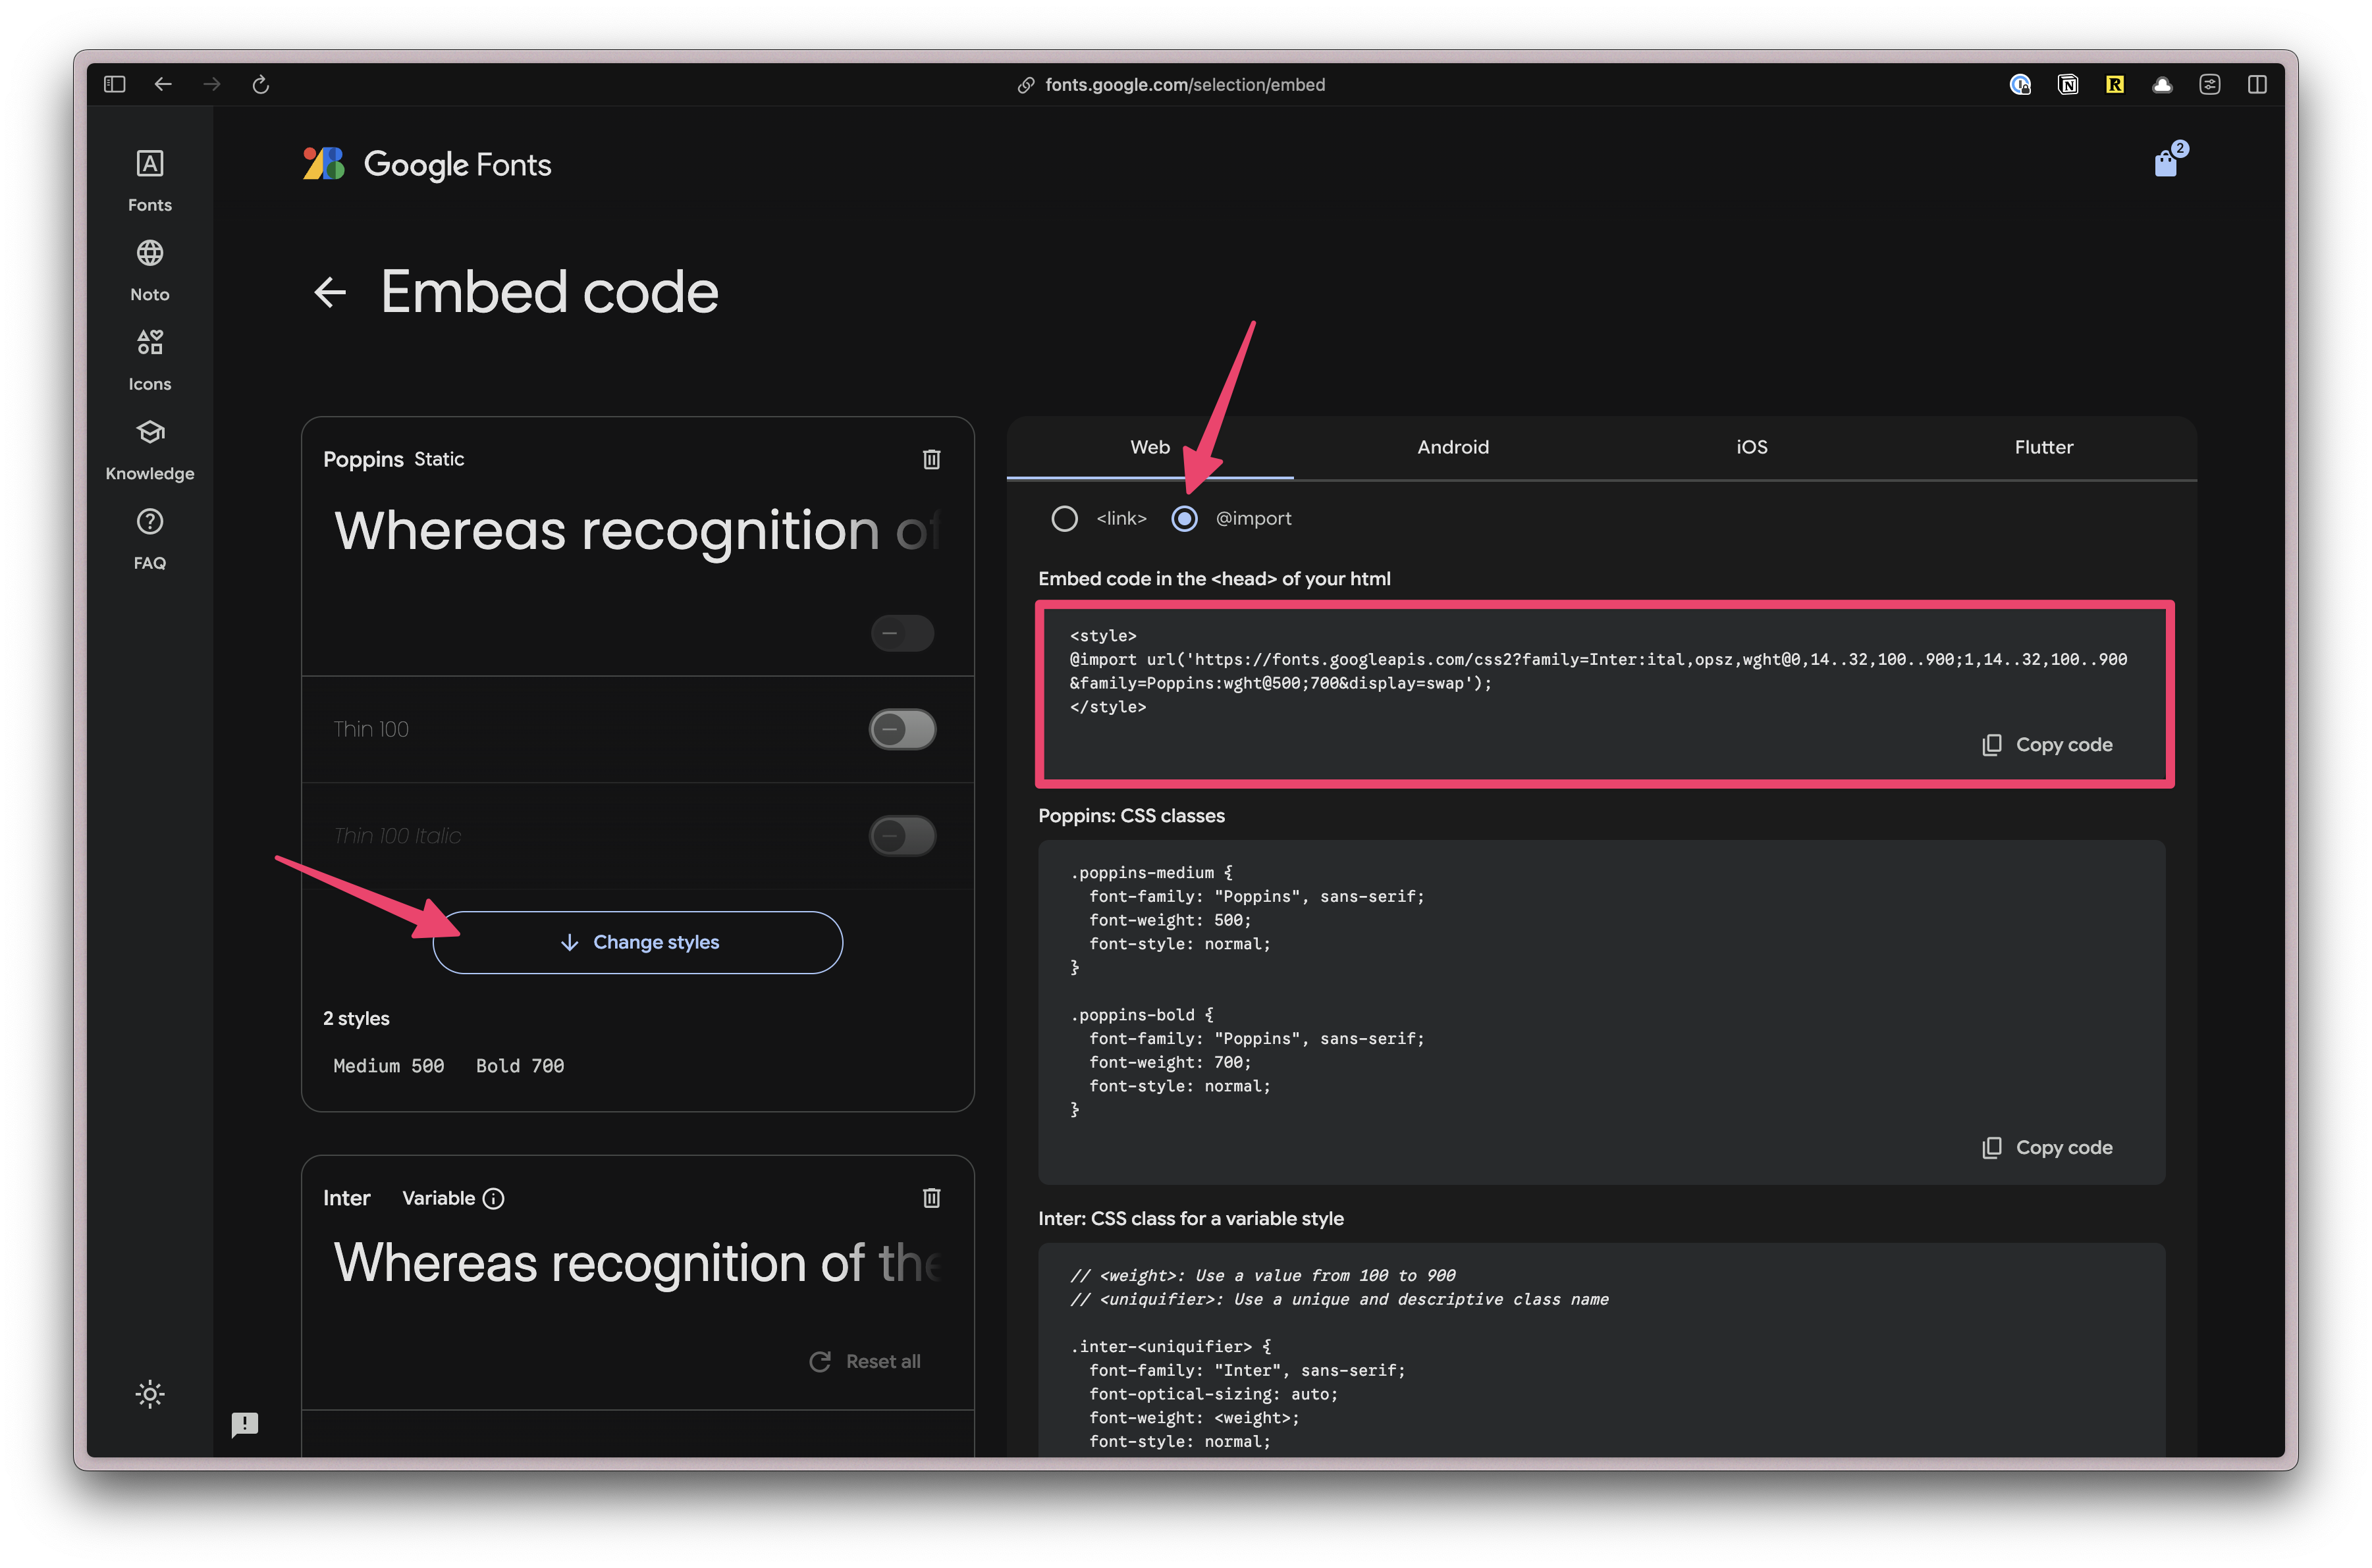The image size is (2372, 1568).
Task: Enable the Thin 100 Italic toggle
Action: point(902,836)
